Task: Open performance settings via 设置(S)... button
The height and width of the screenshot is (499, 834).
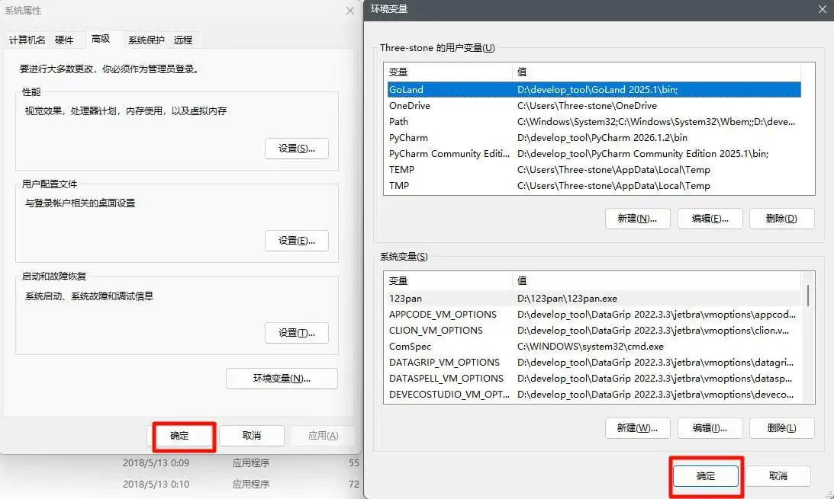Action: [x=297, y=149]
